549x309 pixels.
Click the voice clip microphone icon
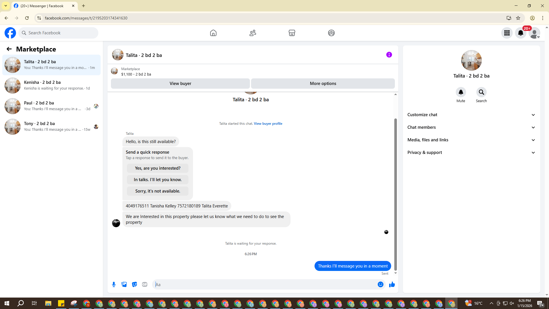[x=114, y=284]
